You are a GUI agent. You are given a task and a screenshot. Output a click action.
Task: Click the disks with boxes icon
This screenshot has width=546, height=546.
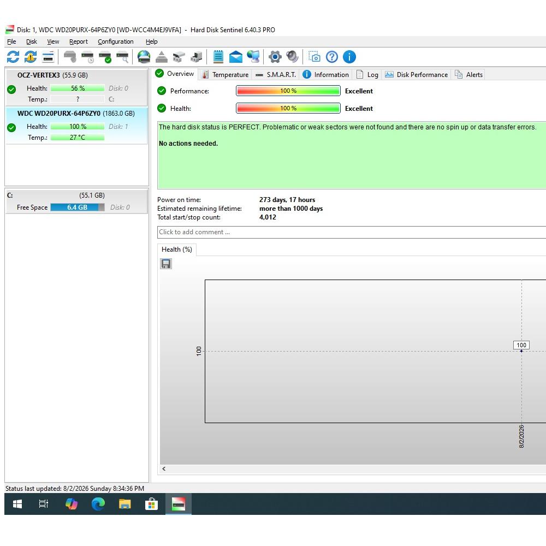click(179, 57)
